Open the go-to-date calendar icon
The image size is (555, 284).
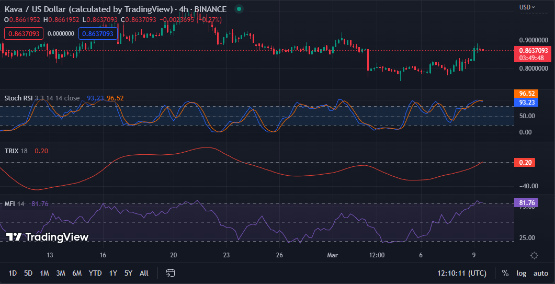pyautogui.click(x=171, y=272)
